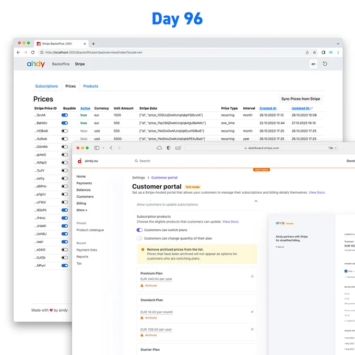
Task: Open Backoffice in the aindy header menu
Action: [61, 64]
